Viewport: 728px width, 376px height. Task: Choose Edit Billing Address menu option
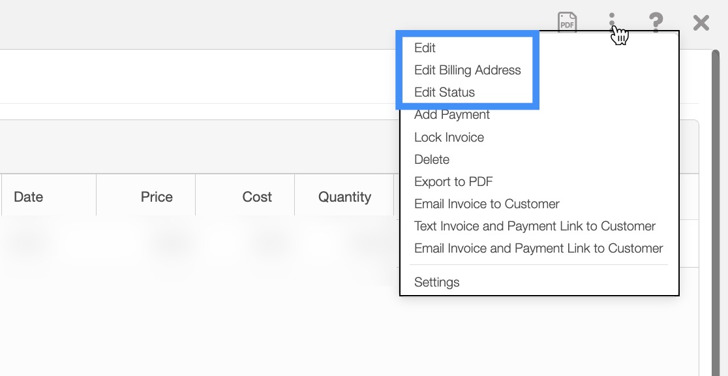pyautogui.click(x=467, y=70)
